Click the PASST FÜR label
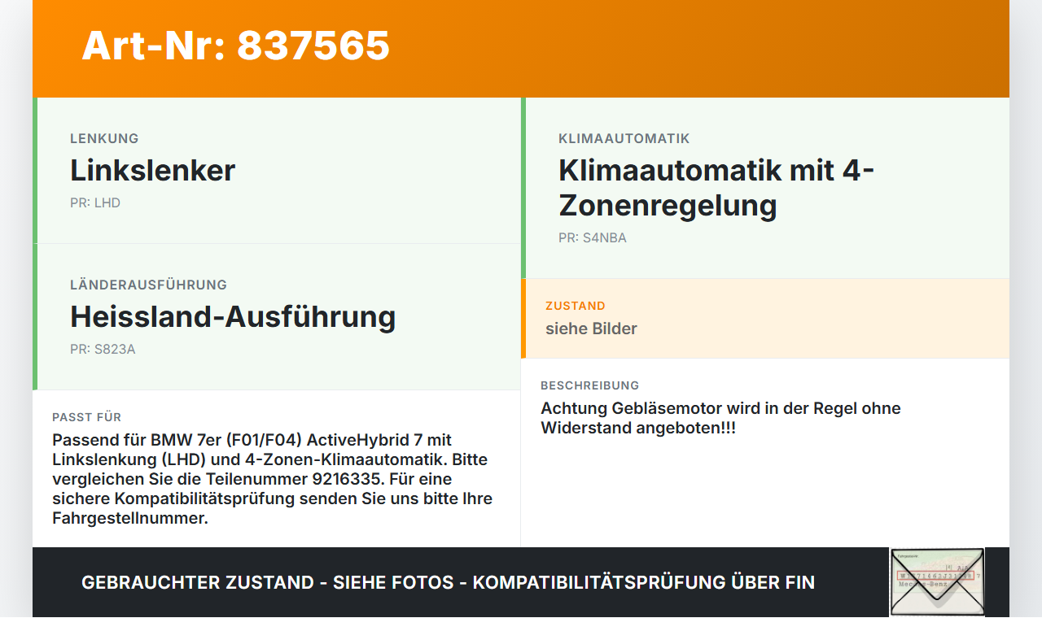 (87, 417)
